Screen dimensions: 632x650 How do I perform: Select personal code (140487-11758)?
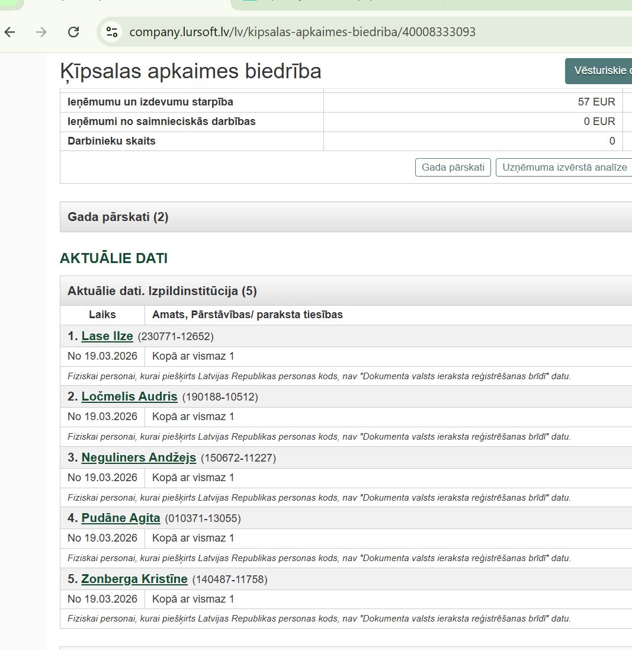tap(230, 579)
